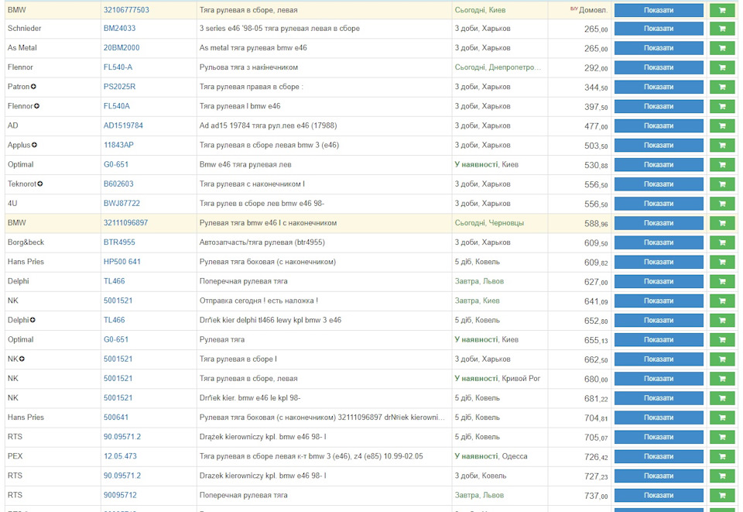The height and width of the screenshot is (512, 743).
Task: Click Показати for the 655,13 Optimal row
Action: click(659, 339)
